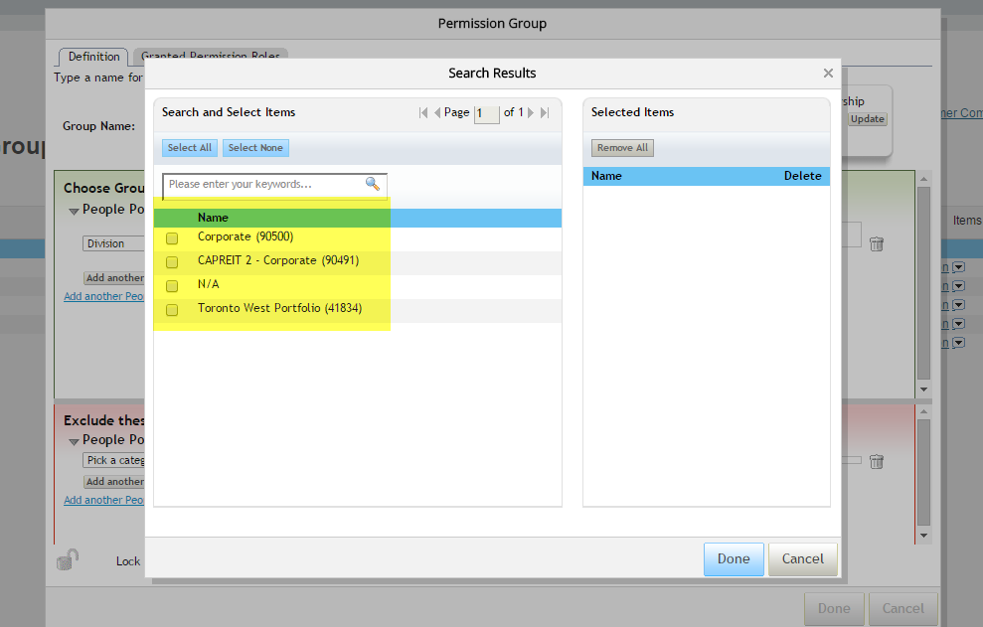Go to previous page arrow
983x627 pixels.
(x=437, y=113)
